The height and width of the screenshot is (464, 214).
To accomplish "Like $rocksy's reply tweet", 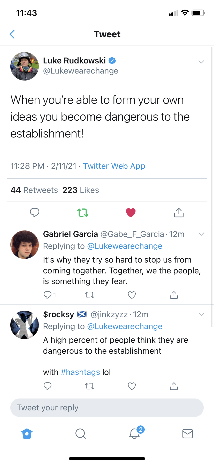I will (x=132, y=386).
